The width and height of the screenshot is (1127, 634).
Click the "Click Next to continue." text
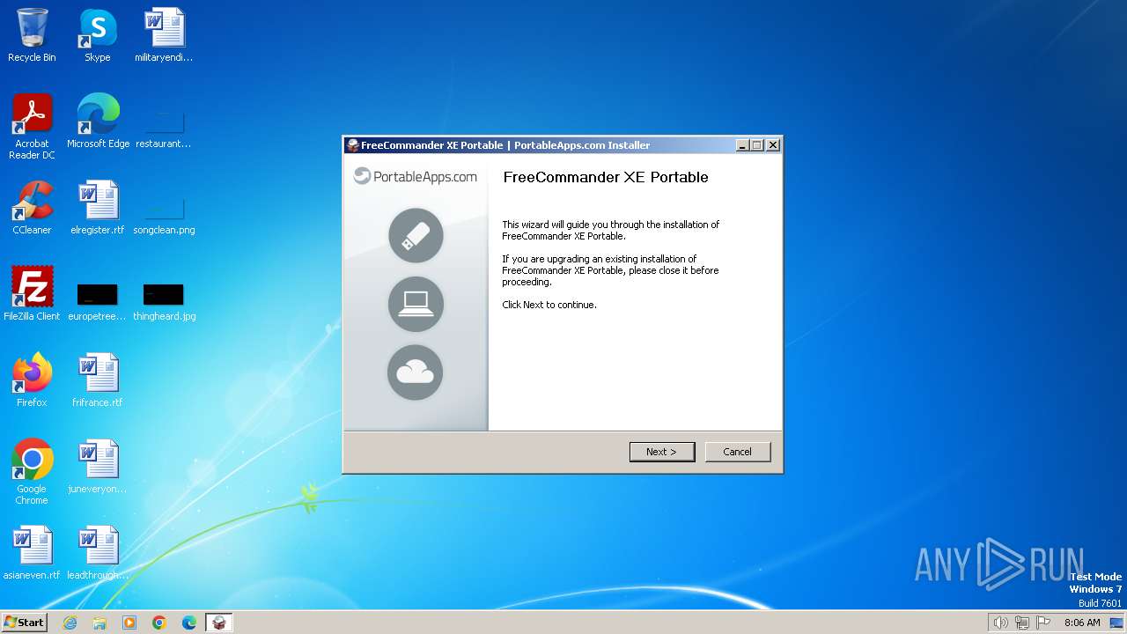click(x=549, y=305)
